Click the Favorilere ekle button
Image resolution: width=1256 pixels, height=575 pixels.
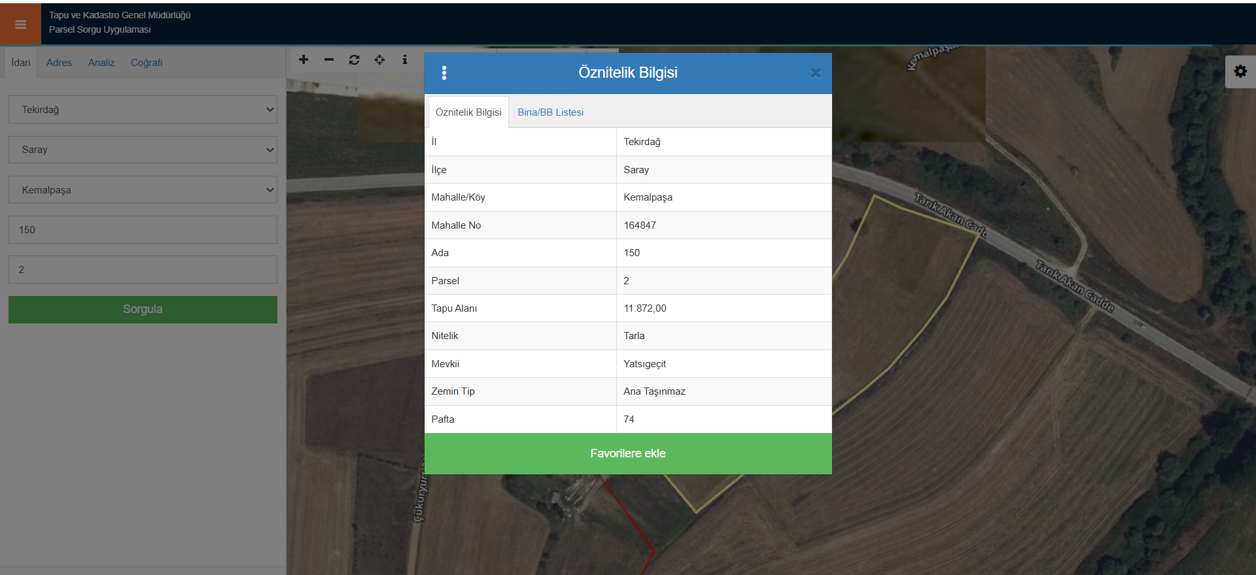click(x=628, y=453)
